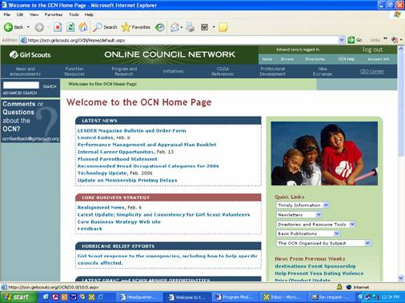Viewport: 405px width, 303px height.
Task: Click the log out link
Action: 372,50
